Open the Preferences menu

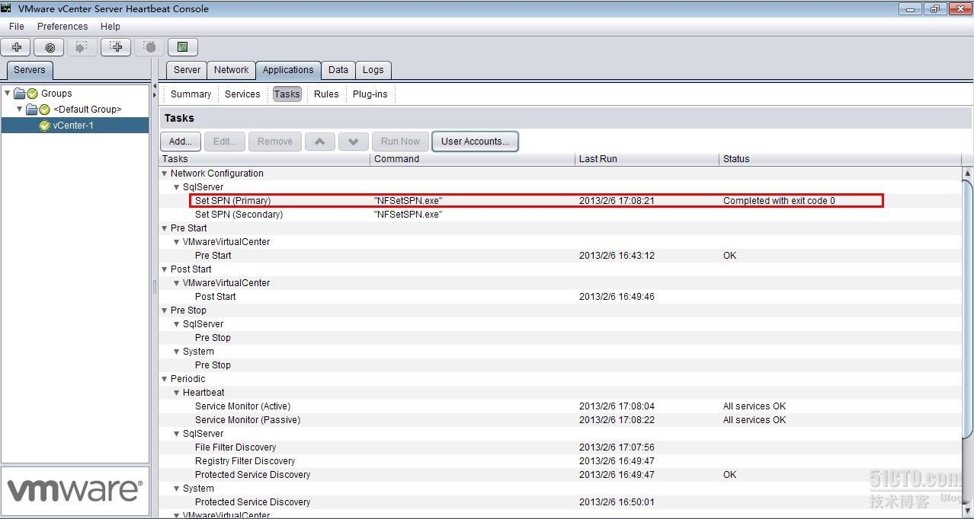pos(62,27)
